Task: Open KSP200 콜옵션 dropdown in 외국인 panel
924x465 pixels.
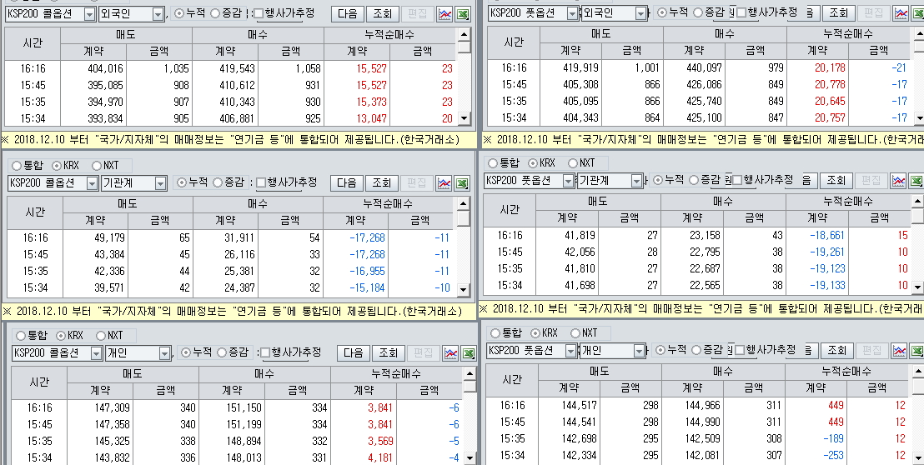Action: [89, 14]
